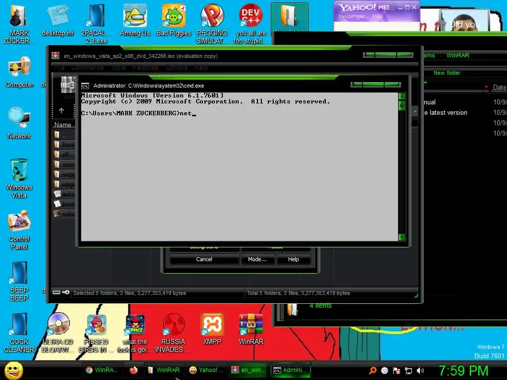Click the network connection tray icon
507x380 pixels.
pyautogui.click(x=408, y=371)
